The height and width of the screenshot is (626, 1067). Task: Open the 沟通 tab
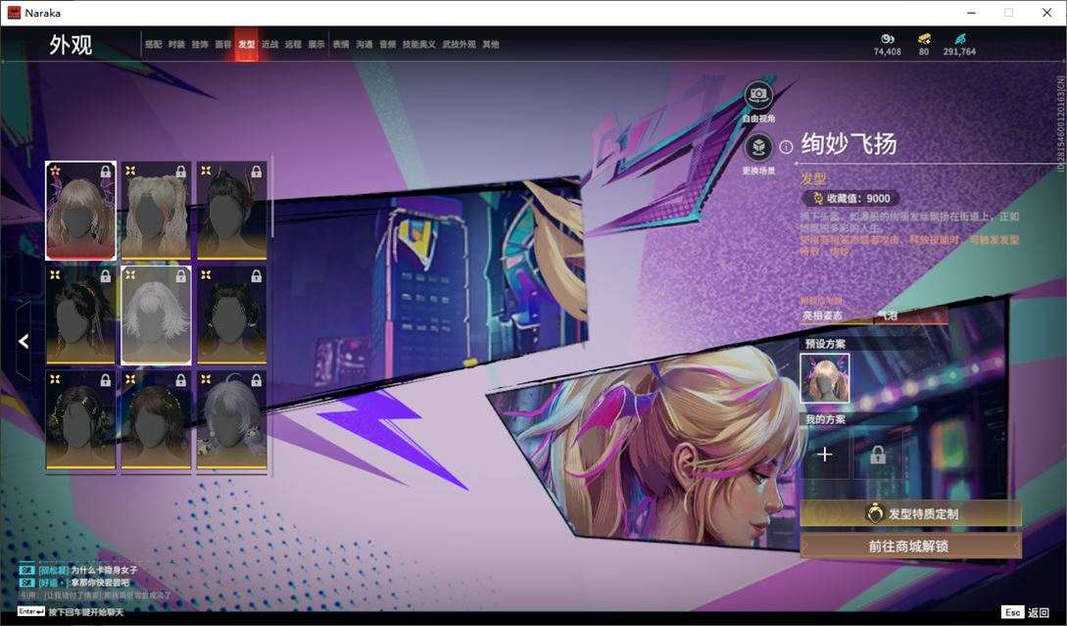coord(364,44)
